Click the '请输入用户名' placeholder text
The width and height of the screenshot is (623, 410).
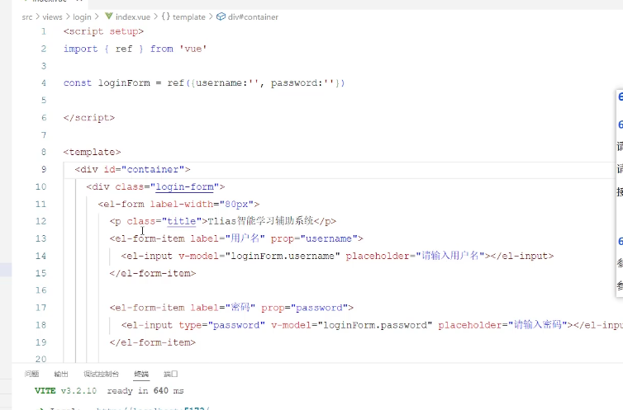coord(450,256)
